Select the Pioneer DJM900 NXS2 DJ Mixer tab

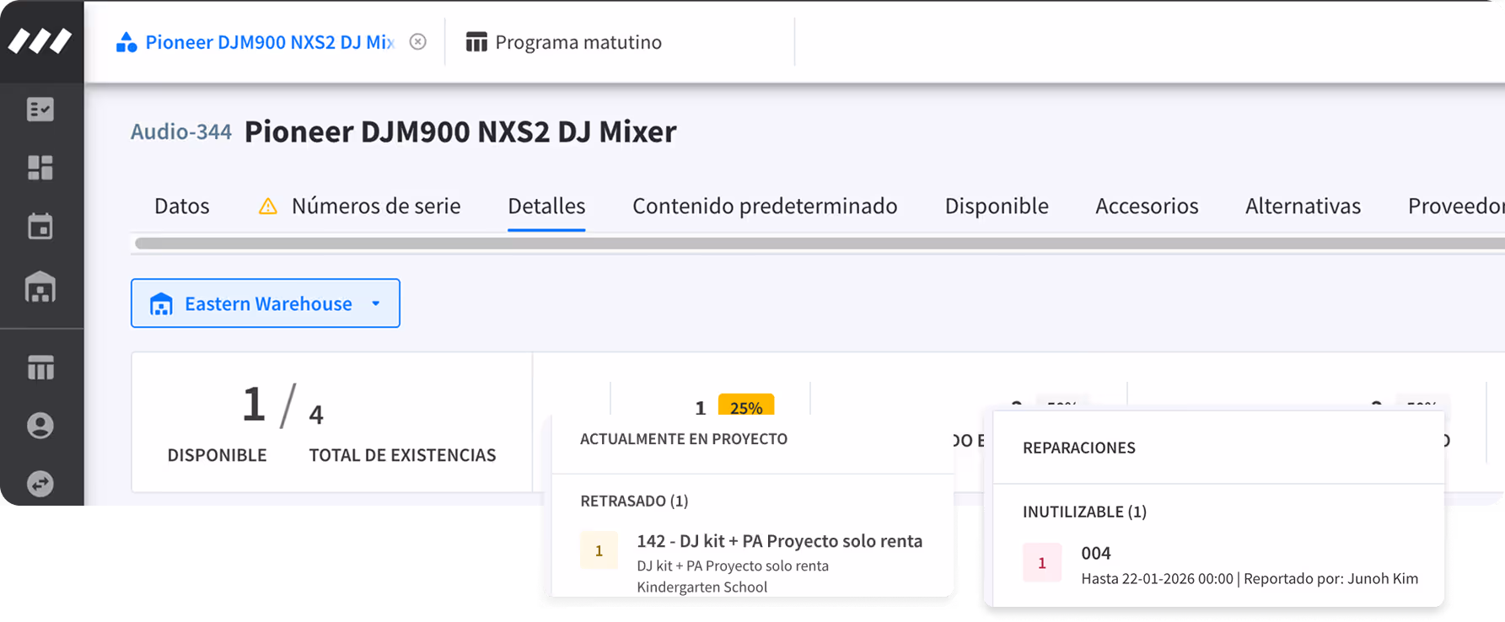click(x=270, y=42)
